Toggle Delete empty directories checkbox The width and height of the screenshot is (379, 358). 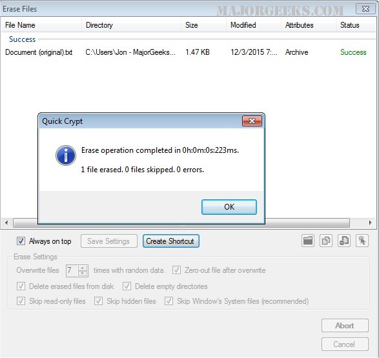click(x=127, y=286)
